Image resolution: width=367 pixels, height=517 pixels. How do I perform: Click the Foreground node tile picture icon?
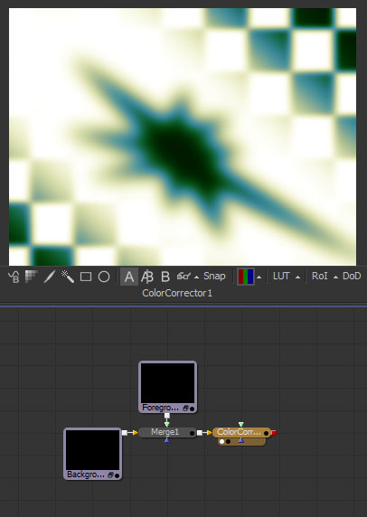tap(185, 409)
